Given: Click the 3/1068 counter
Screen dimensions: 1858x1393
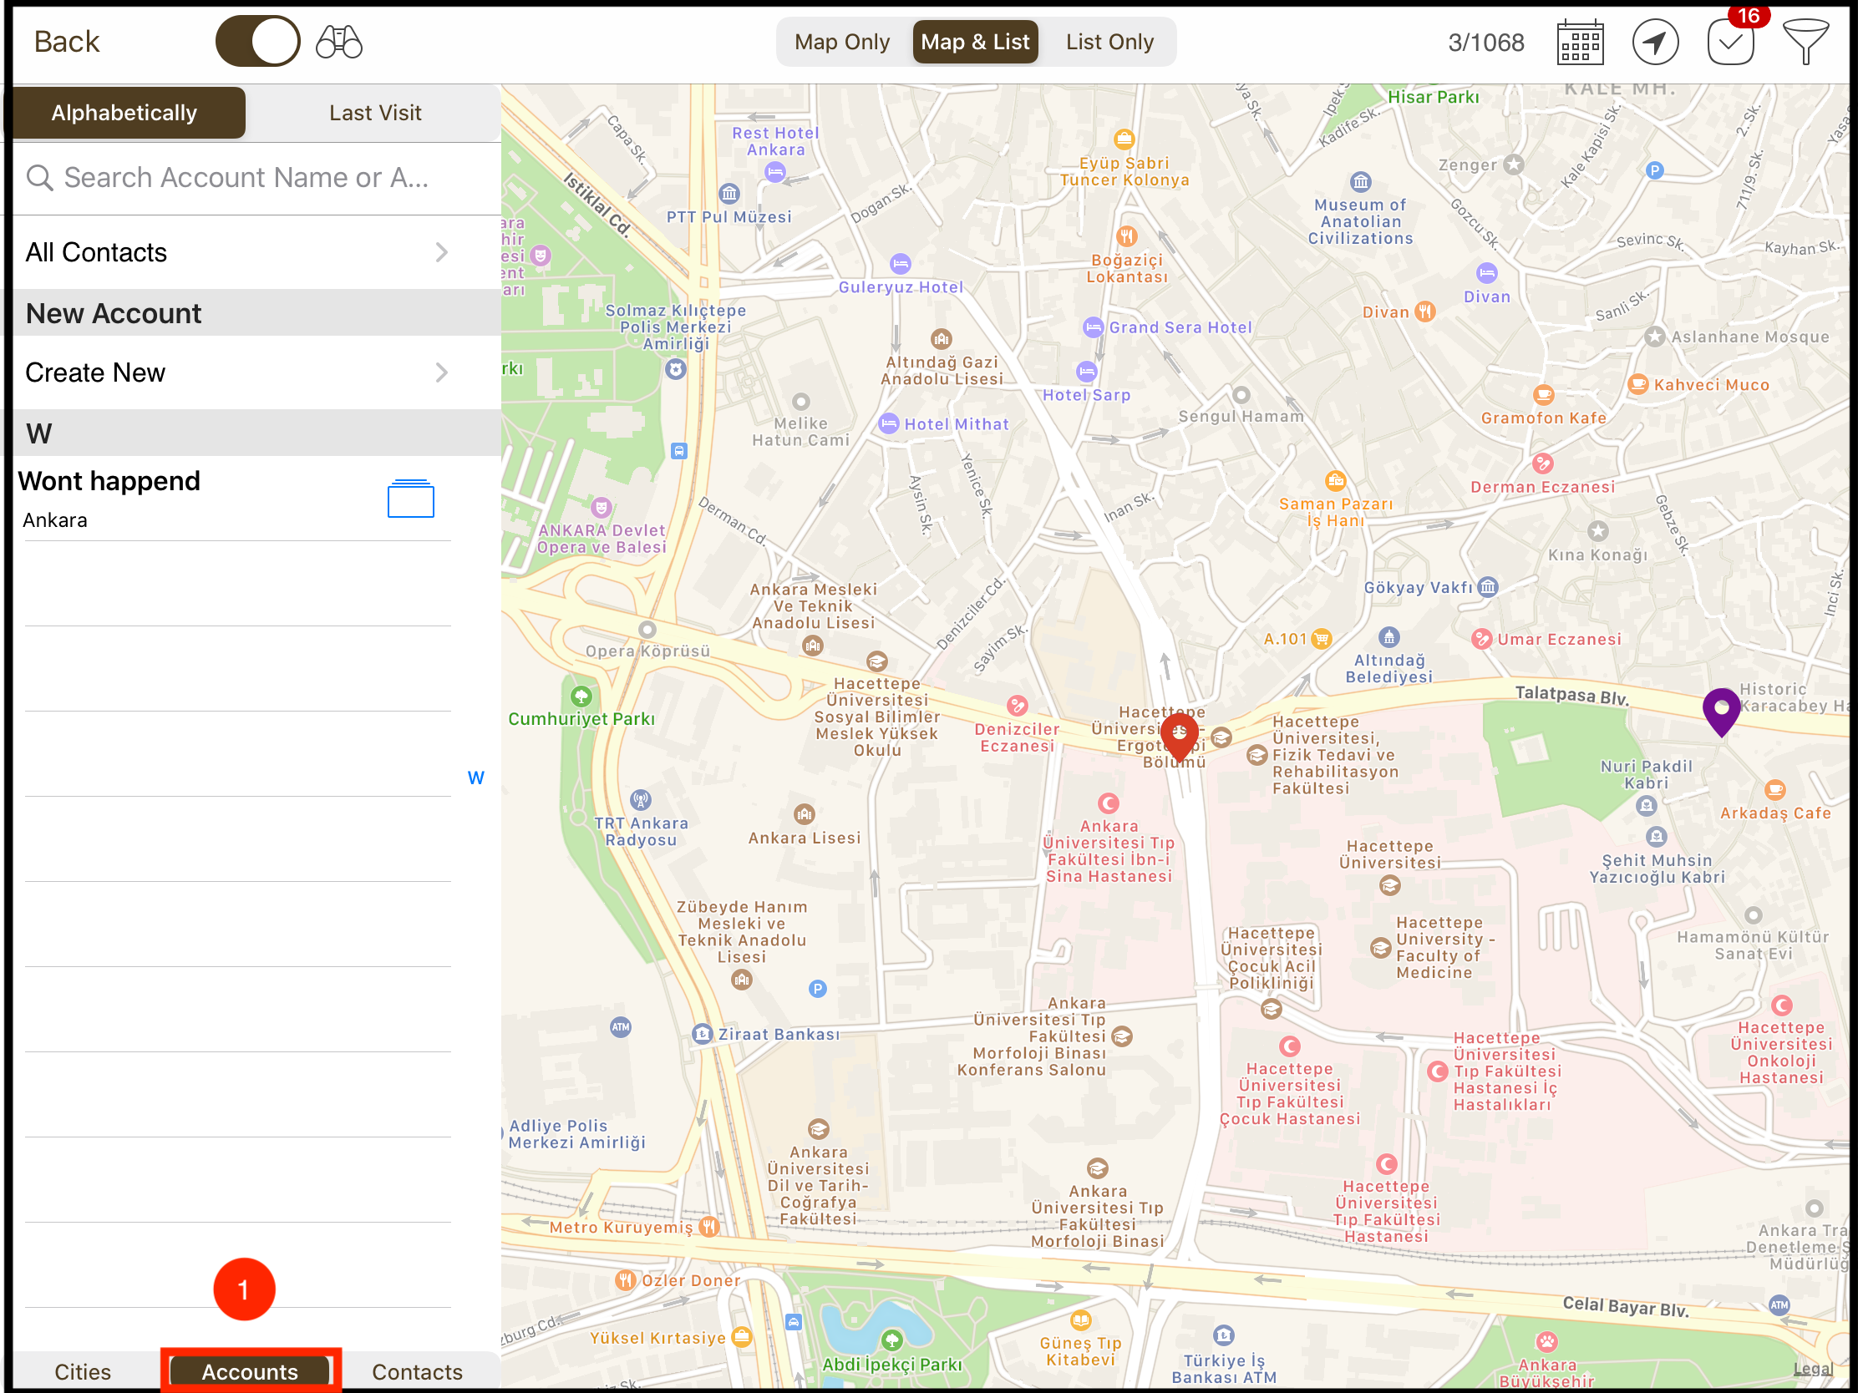Looking at the screenshot, I should (1486, 41).
